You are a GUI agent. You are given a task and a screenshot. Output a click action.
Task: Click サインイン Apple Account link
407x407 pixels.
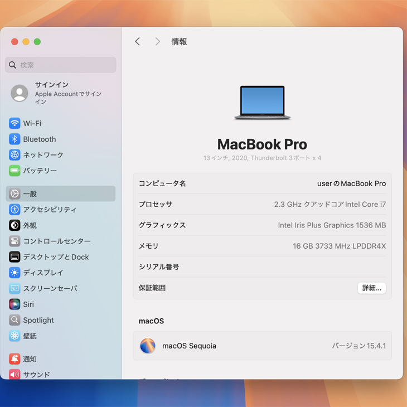click(68, 93)
